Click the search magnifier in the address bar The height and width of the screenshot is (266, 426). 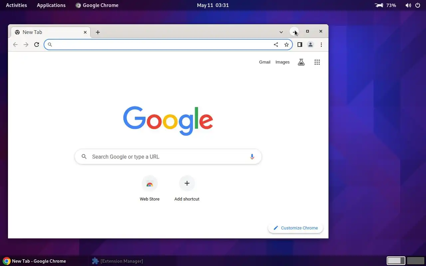[50, 45]
